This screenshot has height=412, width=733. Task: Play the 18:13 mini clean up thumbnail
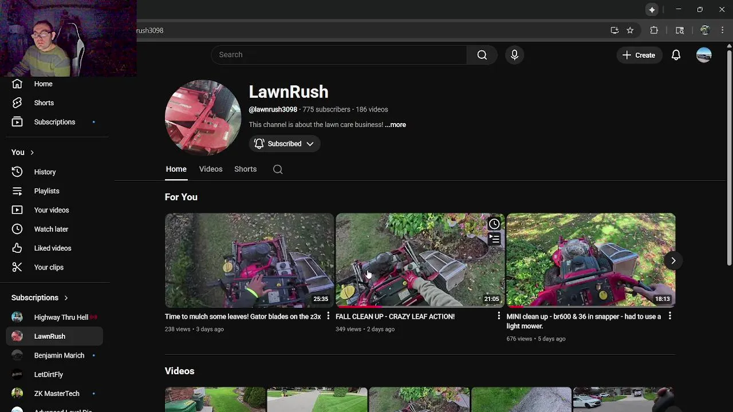pos(590,260)
